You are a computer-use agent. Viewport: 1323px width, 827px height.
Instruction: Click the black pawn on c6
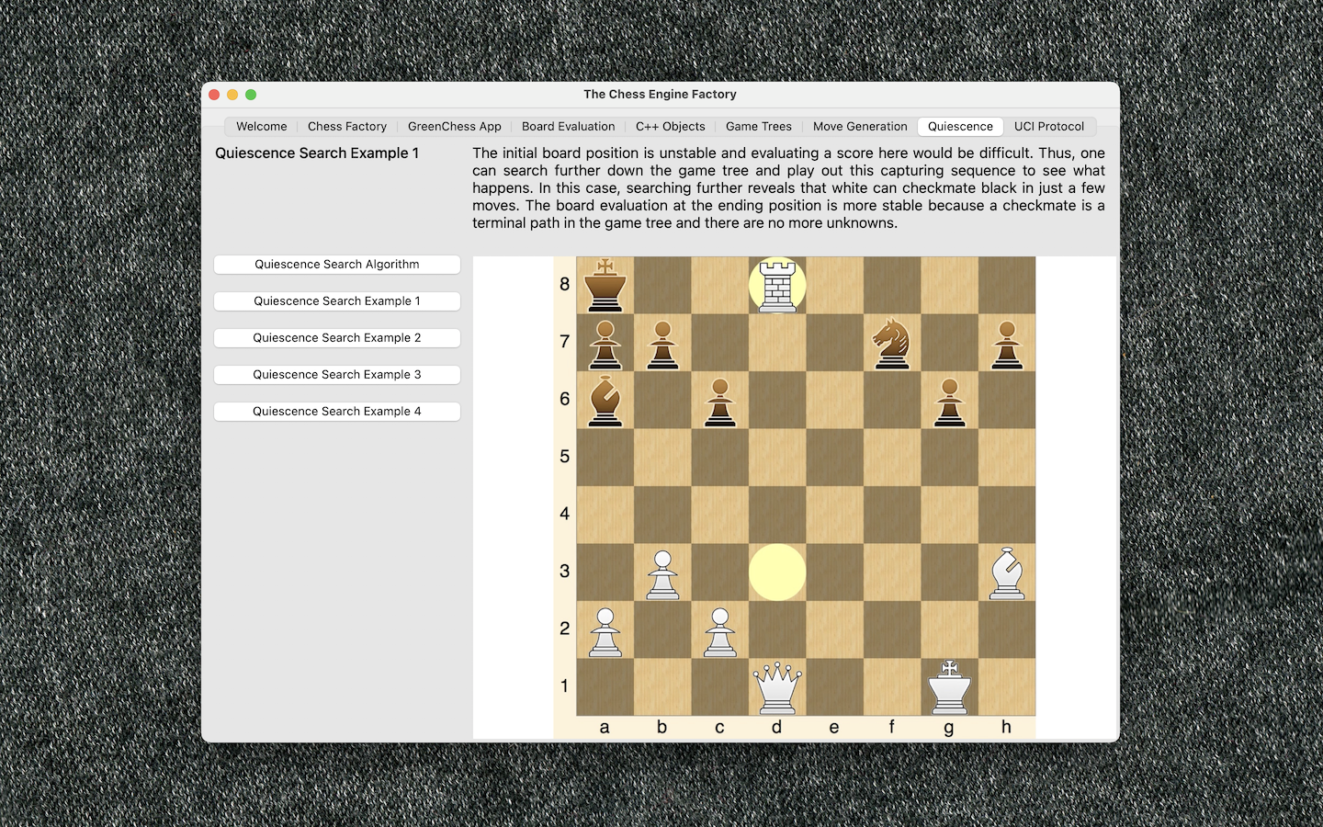(720, 400)
